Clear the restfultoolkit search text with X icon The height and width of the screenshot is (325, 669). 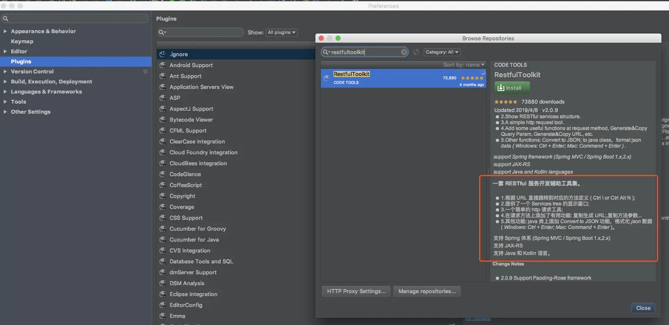click(x=404, y=52)
